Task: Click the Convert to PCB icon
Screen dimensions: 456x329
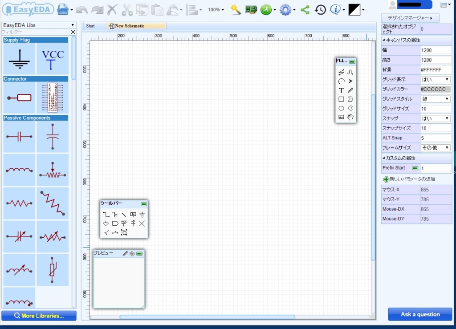Action: 251,10
